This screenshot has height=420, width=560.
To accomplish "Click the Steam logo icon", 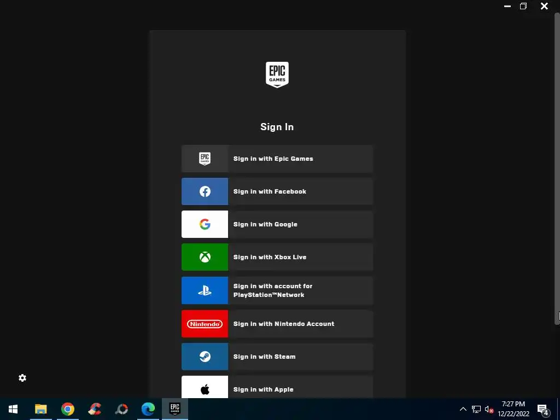I will (x=205, y=357).
